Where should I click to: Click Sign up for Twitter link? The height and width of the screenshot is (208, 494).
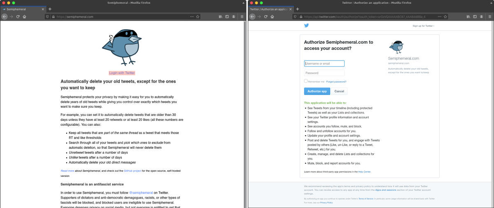coord(423,26)
